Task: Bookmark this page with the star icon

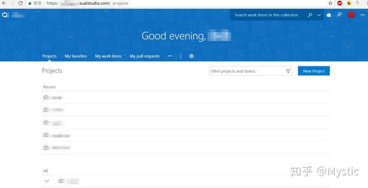Action: pos(330,3)
